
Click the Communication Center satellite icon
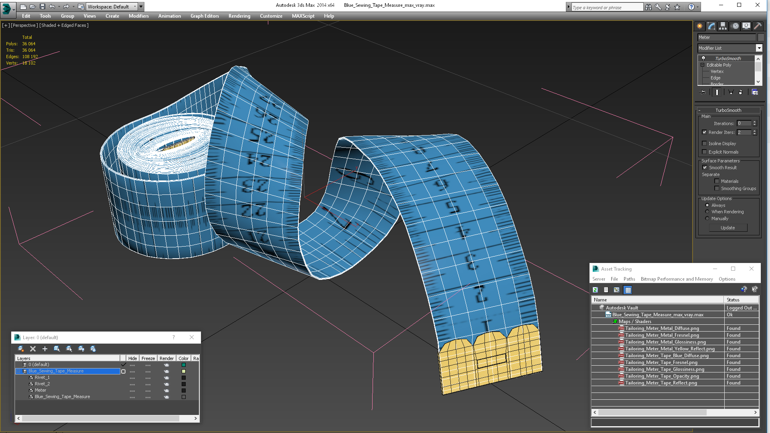click(668, 7)
